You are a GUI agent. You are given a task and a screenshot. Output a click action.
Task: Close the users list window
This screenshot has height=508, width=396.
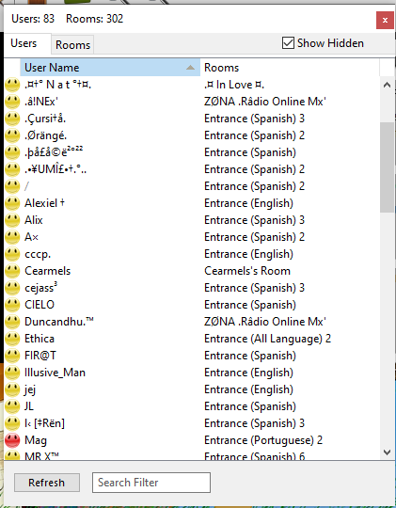click(x=385, y=20)
